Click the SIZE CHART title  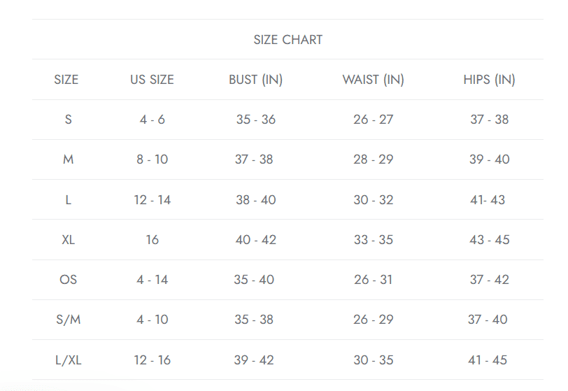click(288, 39)
